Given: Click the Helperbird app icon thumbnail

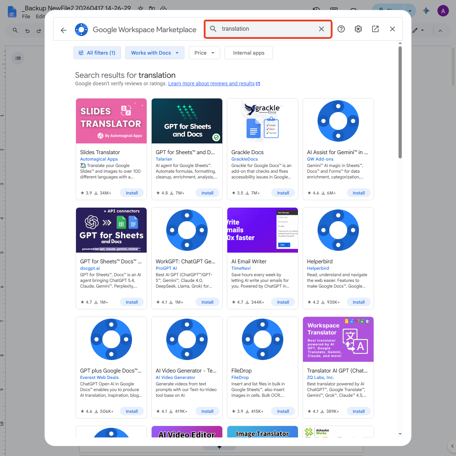Looking at the screenshot, I should (x=338, y=230).
